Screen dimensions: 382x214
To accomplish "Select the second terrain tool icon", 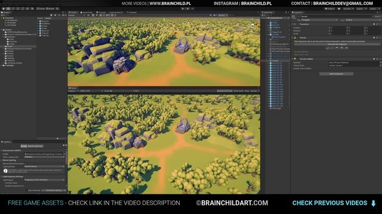I will click(332, 48).
